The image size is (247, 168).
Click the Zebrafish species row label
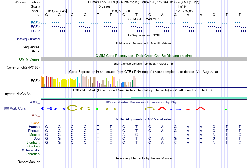pos(32,154)
